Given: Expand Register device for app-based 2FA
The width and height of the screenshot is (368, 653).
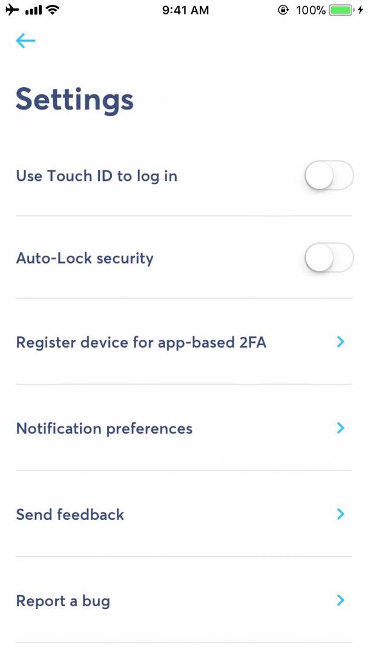Looking at the screenshot, I should pyautogui.click(x=340, y=342).
